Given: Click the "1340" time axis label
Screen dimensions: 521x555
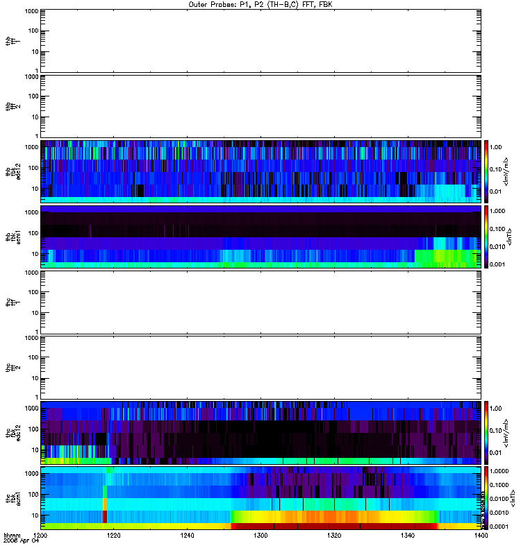Looking at the screenshot, I should pyautogui.click(x=408, y=536).
